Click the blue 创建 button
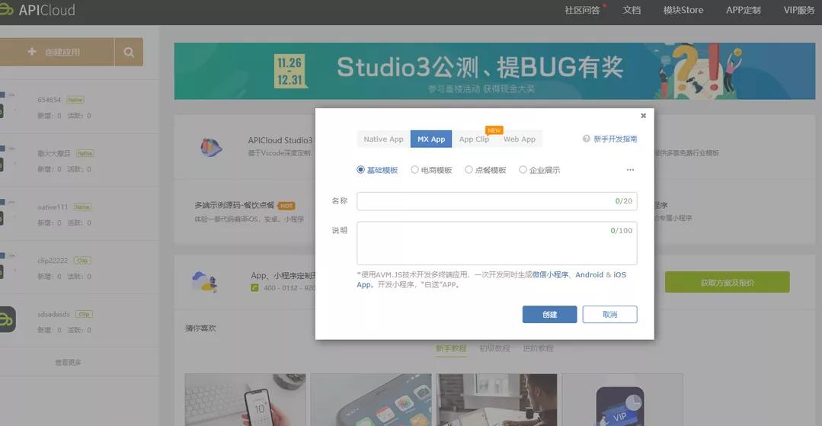Image resolution: width=822 pixels, height=426 pixels. (549, 314)
